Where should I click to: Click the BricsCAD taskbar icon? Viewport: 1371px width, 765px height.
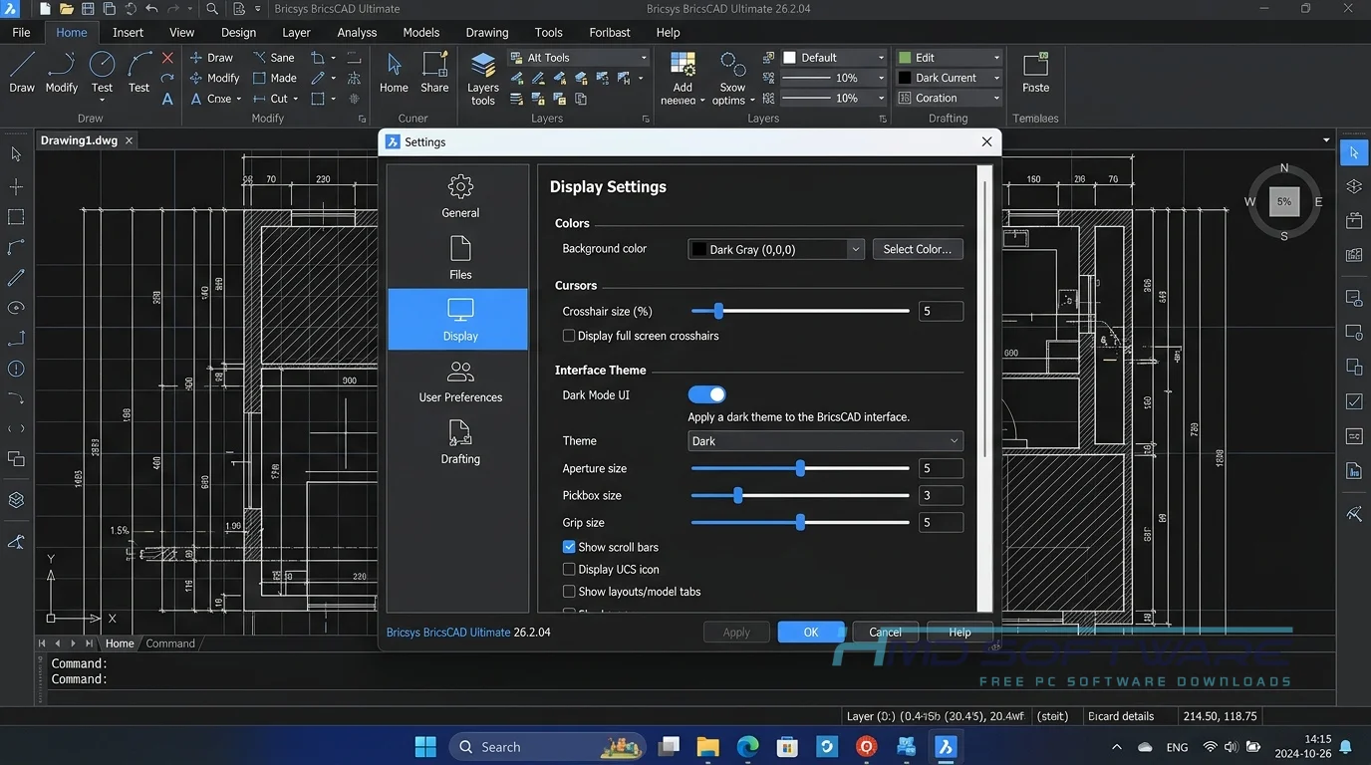pos(946,747)
